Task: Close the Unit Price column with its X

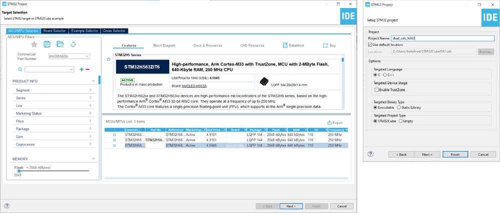Action: tap(225, 130)
